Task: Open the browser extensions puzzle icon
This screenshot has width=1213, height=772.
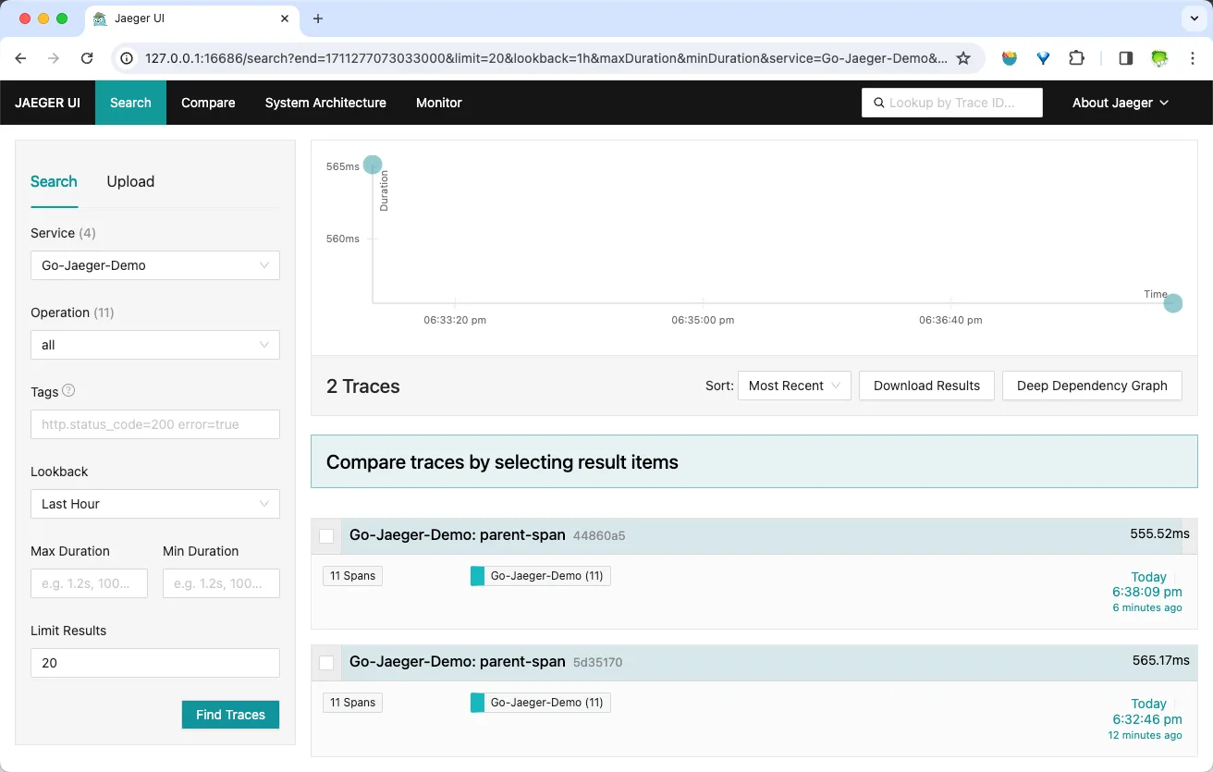Action: pyautogui.click(x=1076, y=58)
